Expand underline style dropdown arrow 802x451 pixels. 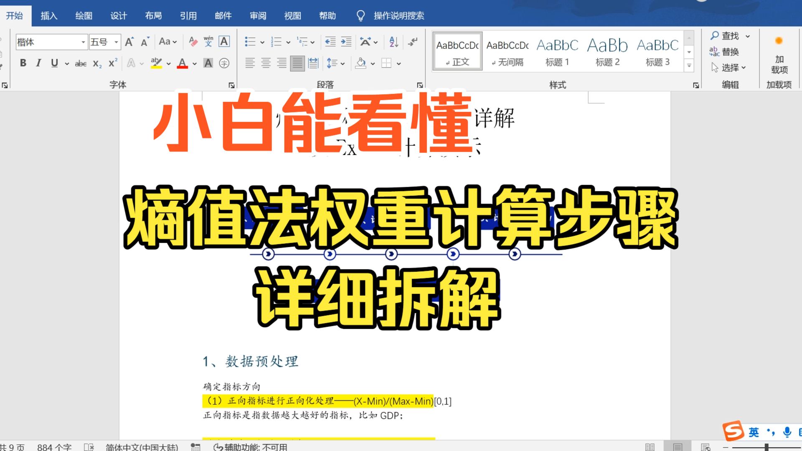(x=67, y=63)
